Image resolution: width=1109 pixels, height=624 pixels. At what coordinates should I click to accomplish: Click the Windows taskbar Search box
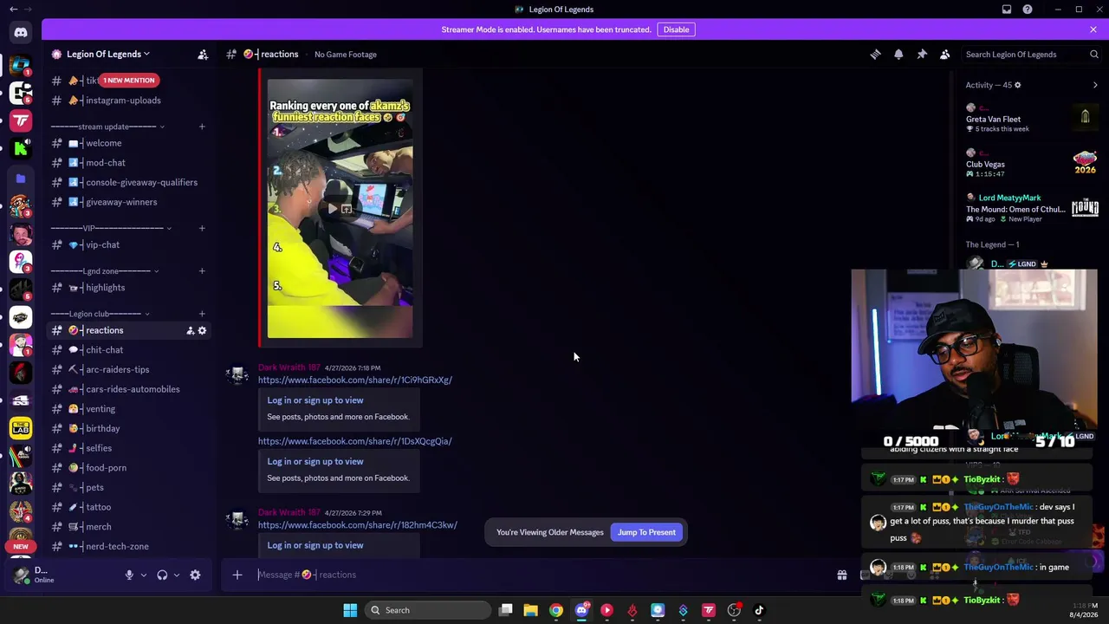[426, 610]
